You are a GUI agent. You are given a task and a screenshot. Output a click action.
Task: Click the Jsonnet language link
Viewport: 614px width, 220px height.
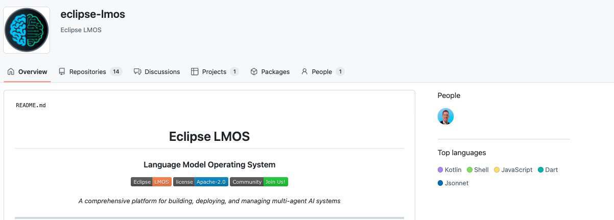(456, 183)
